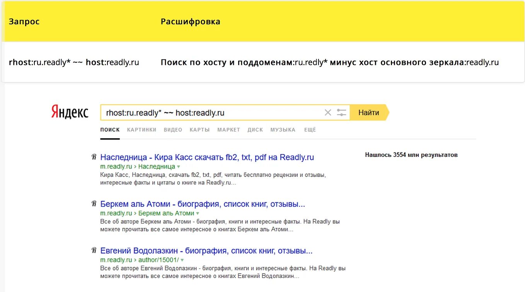Open the Диск tab

255,130
